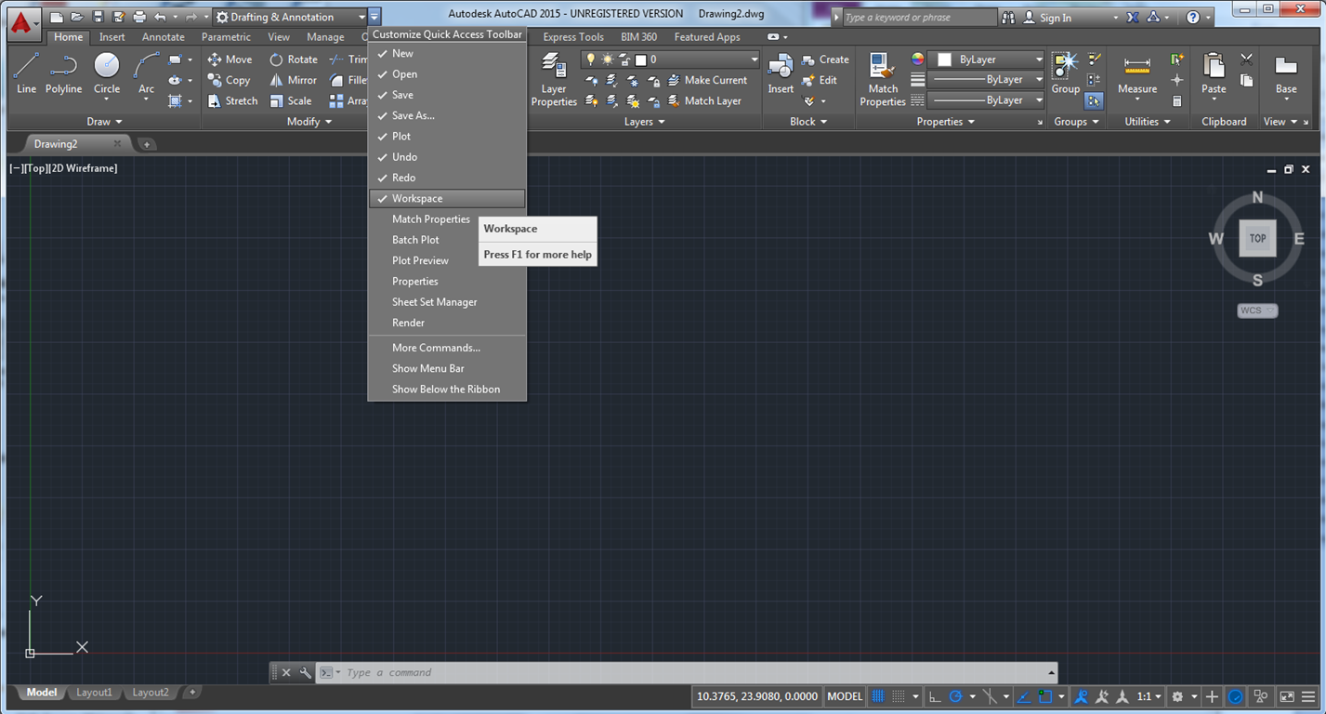Switch to the Layout1 tab

[x=94, y=693]
